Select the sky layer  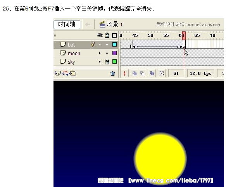coord(86,62)
